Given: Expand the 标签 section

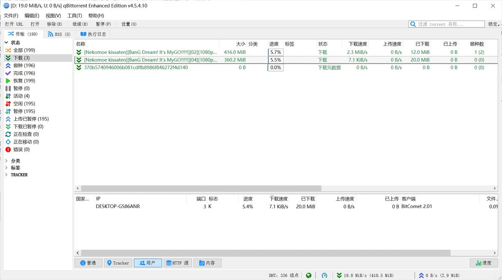Looking at the screenshot, I should pyautogui.click(x=6, y=168).
